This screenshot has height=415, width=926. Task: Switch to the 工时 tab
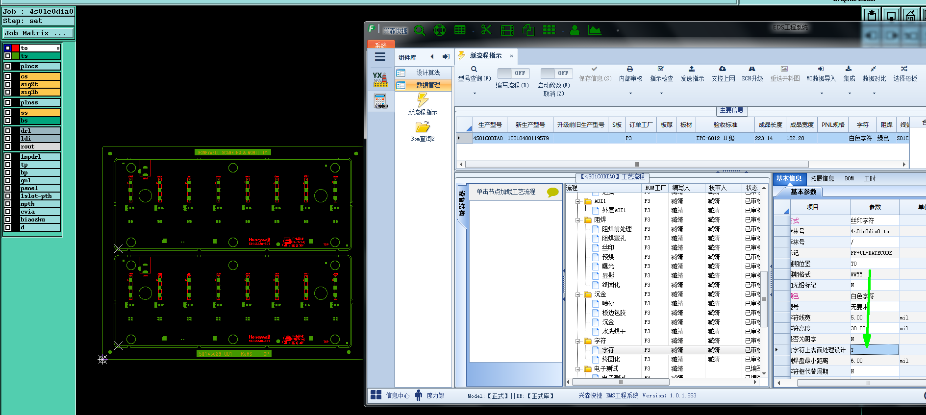(870, 179)
